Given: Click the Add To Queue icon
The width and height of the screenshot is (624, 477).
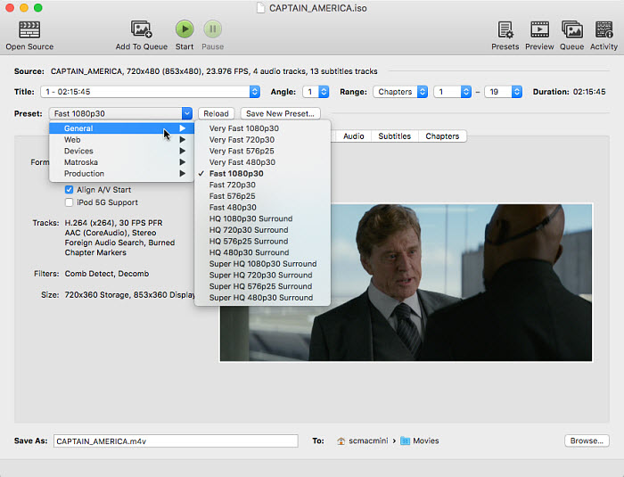Looking at the screenshot, I should [x=141, y=29].
